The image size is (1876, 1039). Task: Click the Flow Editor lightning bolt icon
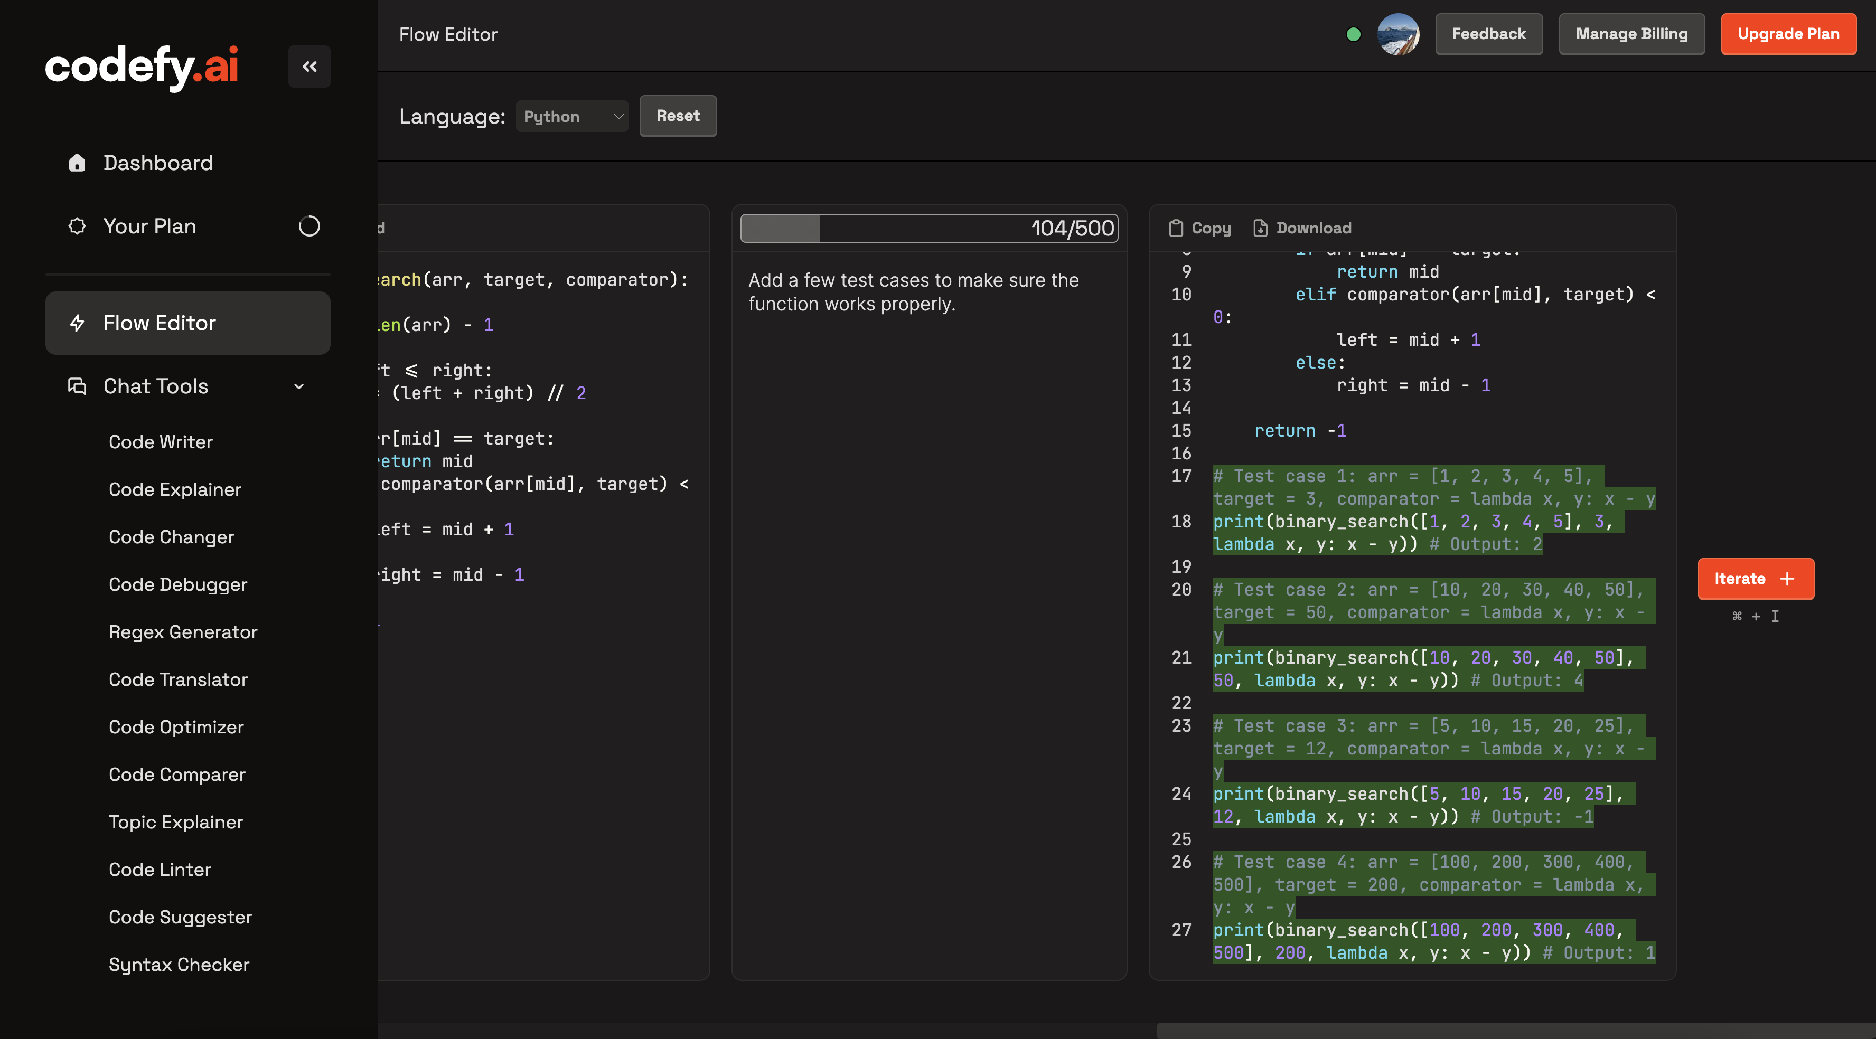[77, 323]
